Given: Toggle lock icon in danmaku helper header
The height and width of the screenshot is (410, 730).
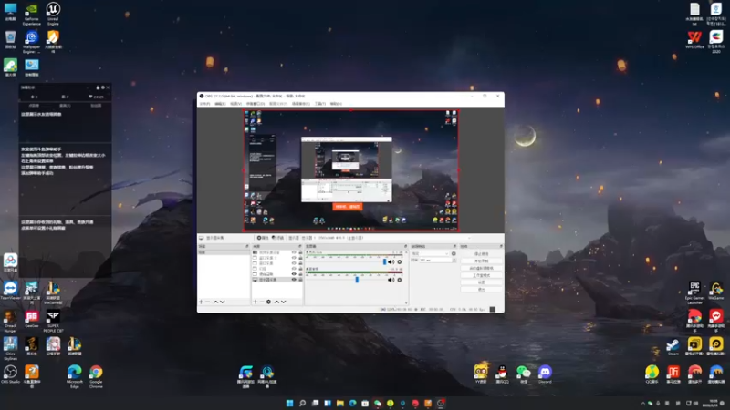Looking at the screenshot, I should pyautogui.click(x=98, y=87).
